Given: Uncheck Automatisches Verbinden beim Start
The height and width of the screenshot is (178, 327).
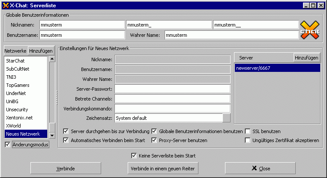Looking at the screenshot, I should (x=66, y=140).
